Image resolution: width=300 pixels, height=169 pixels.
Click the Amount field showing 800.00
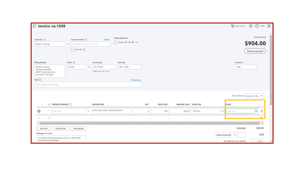180,111
